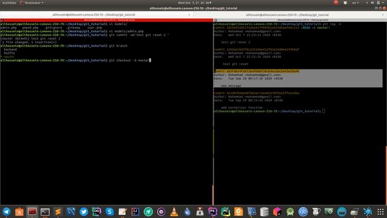This screenshot has width=387, height=218.
Task: Launch Ubuntu Software store icon
Action: coord(19,212)
